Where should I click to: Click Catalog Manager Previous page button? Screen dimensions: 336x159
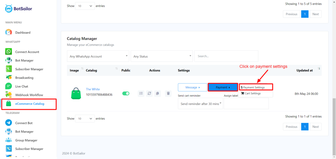pyautogui.click(x=291, y=127)
